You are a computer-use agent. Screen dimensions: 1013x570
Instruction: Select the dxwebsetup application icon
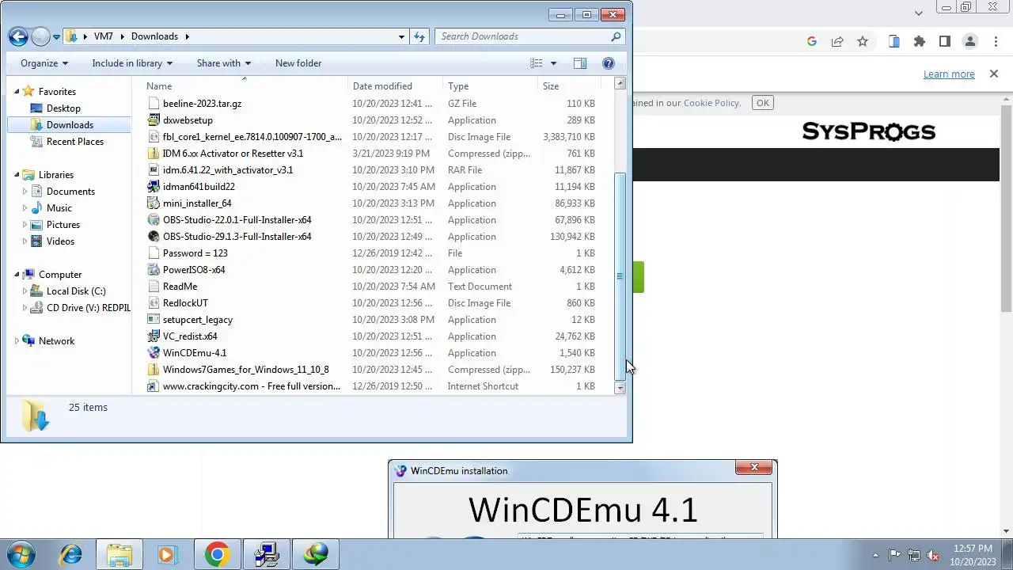point(154,120)
